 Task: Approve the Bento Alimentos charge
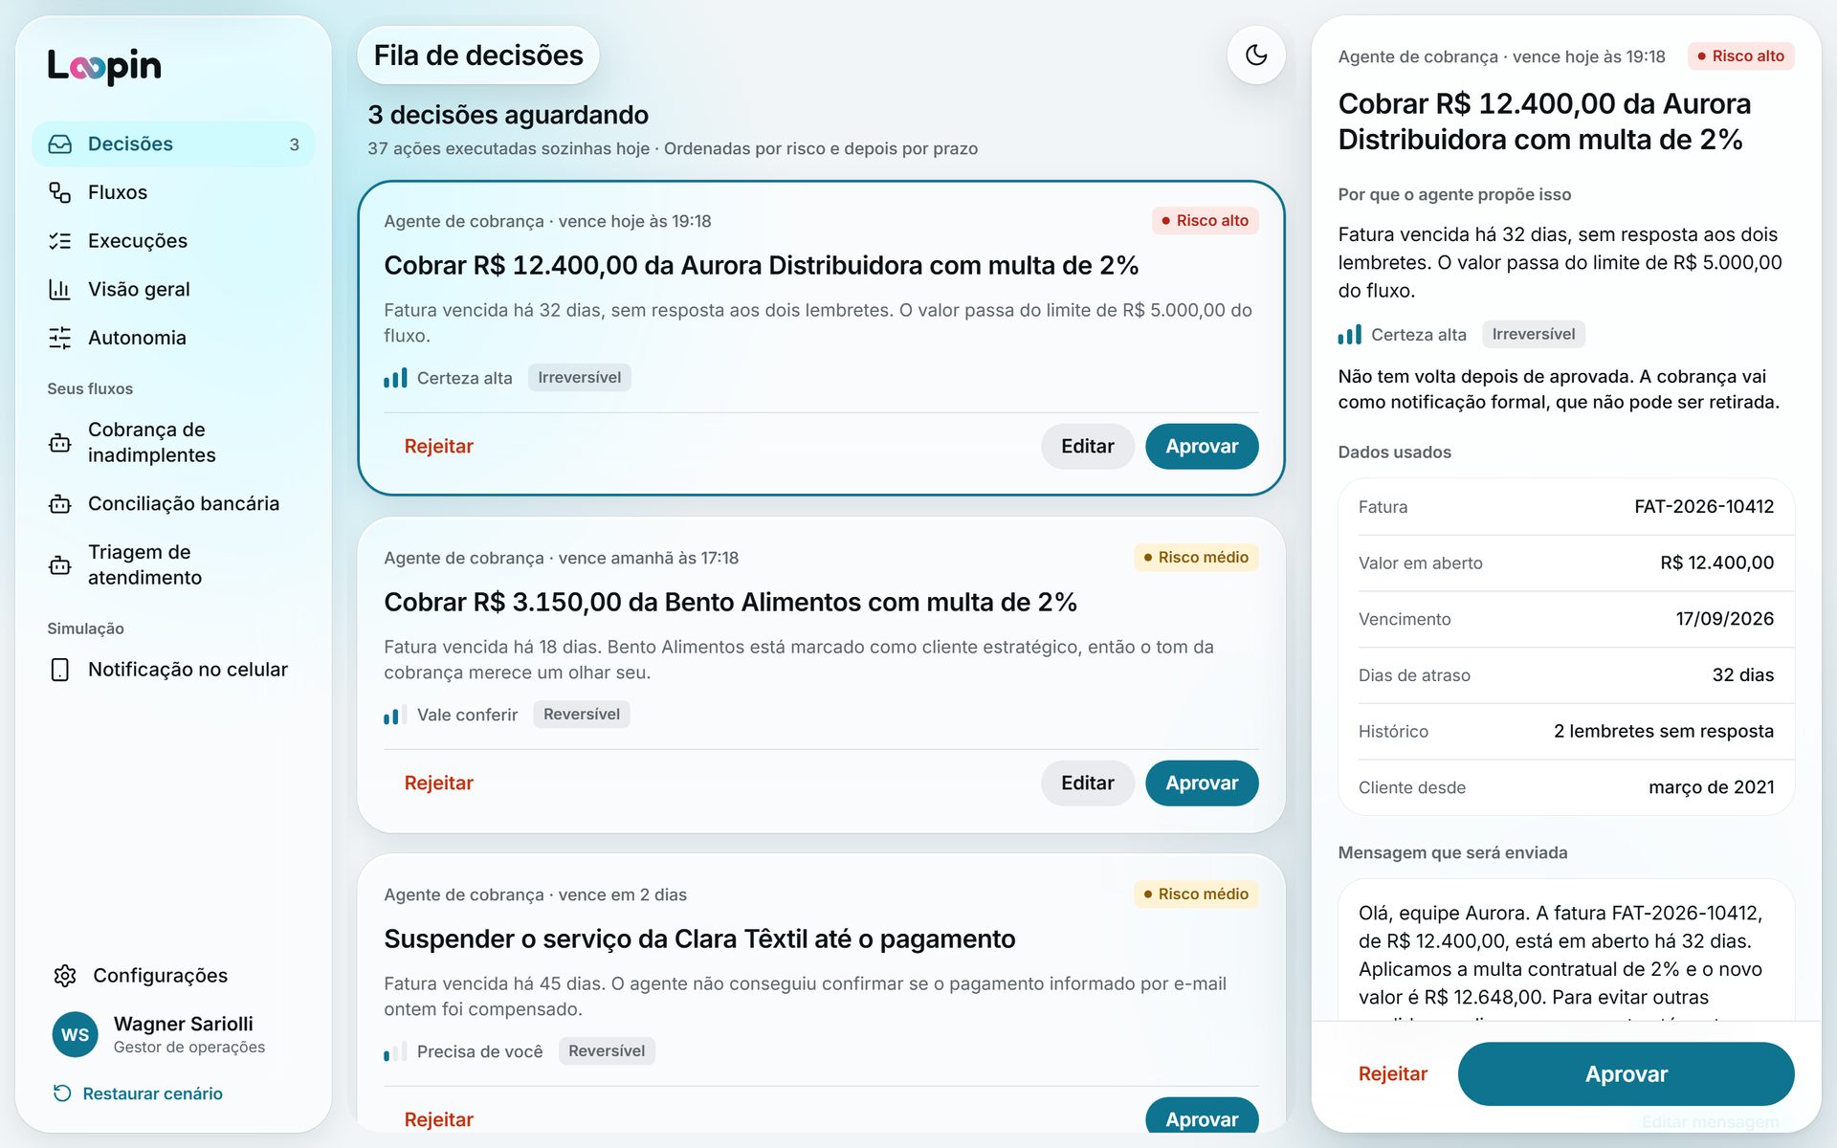coord(1202,784)
